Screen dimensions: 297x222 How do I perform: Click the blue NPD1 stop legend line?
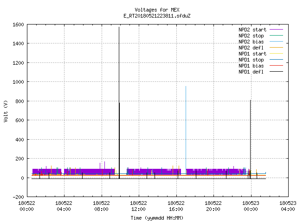point(277,60)
